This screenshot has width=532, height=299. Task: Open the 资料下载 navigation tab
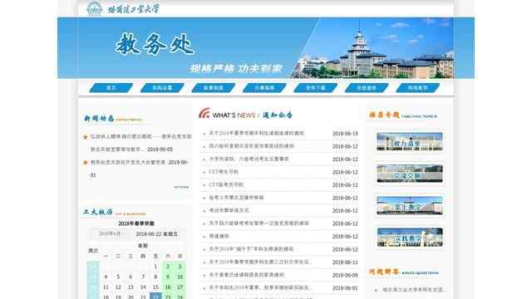tap(316, 88)
